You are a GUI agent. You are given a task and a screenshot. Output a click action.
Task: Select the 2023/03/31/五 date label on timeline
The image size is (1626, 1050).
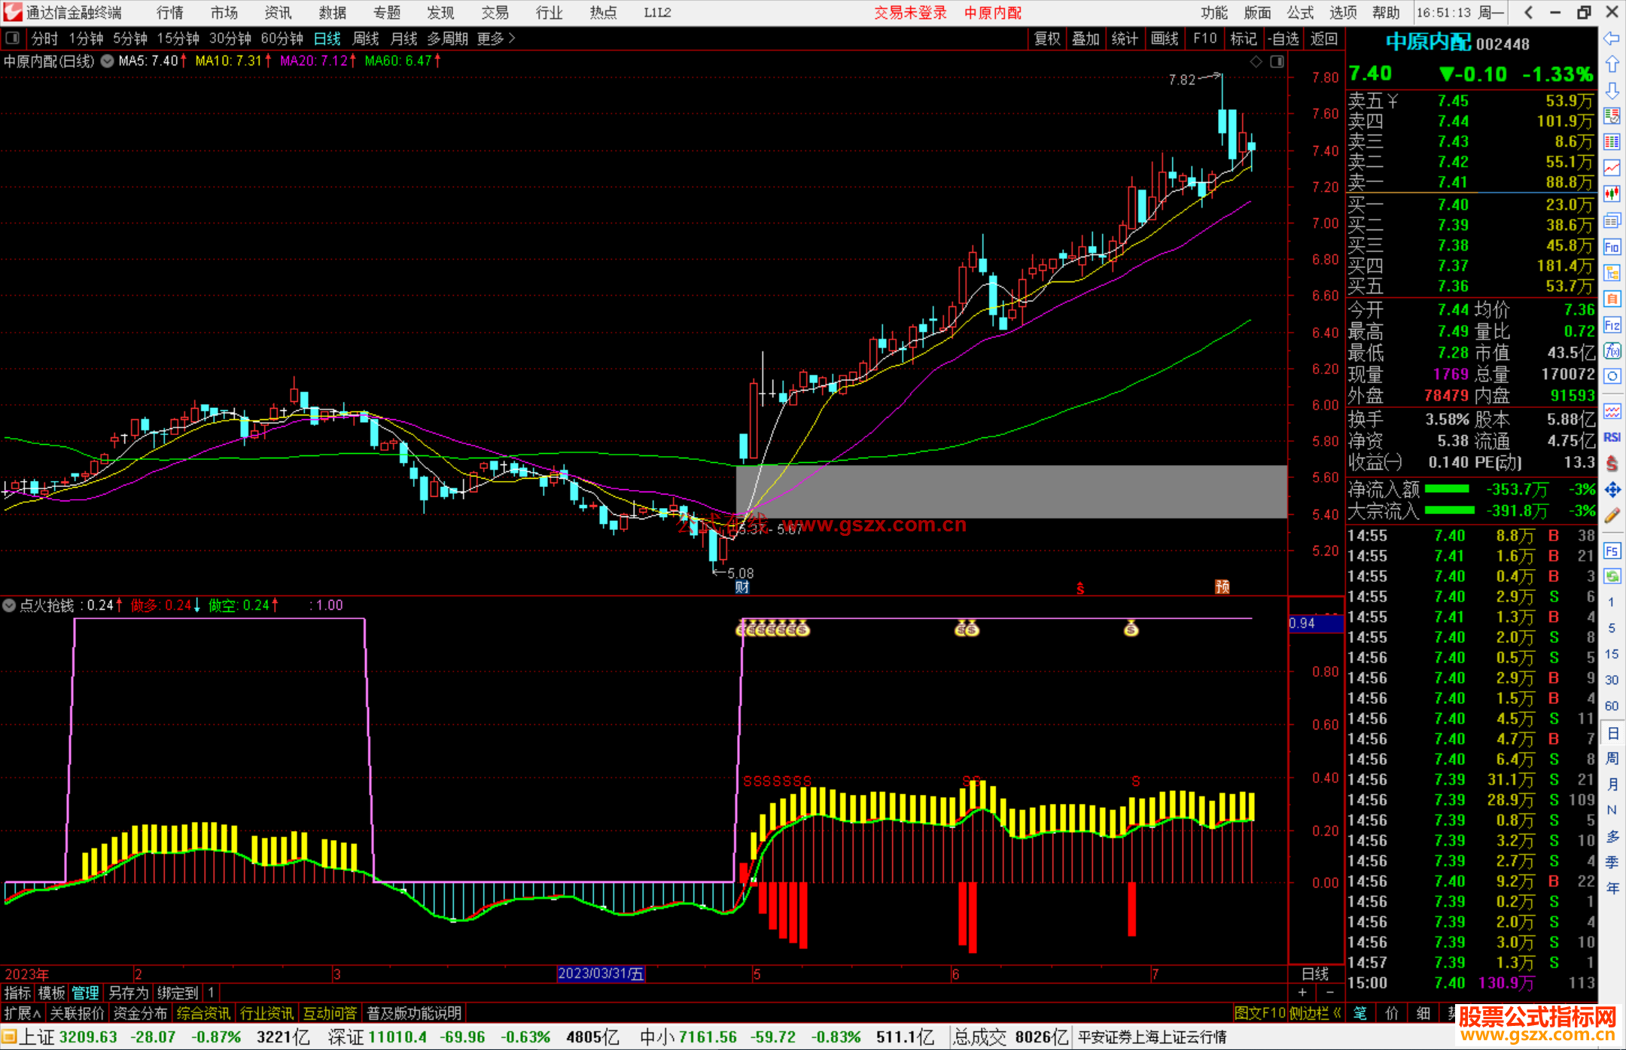pos(601,973)
